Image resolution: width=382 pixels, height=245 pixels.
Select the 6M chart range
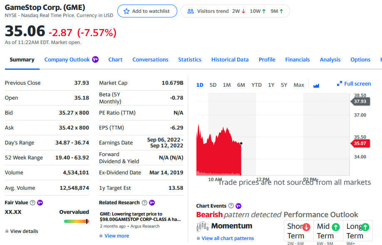click(241, 85)
